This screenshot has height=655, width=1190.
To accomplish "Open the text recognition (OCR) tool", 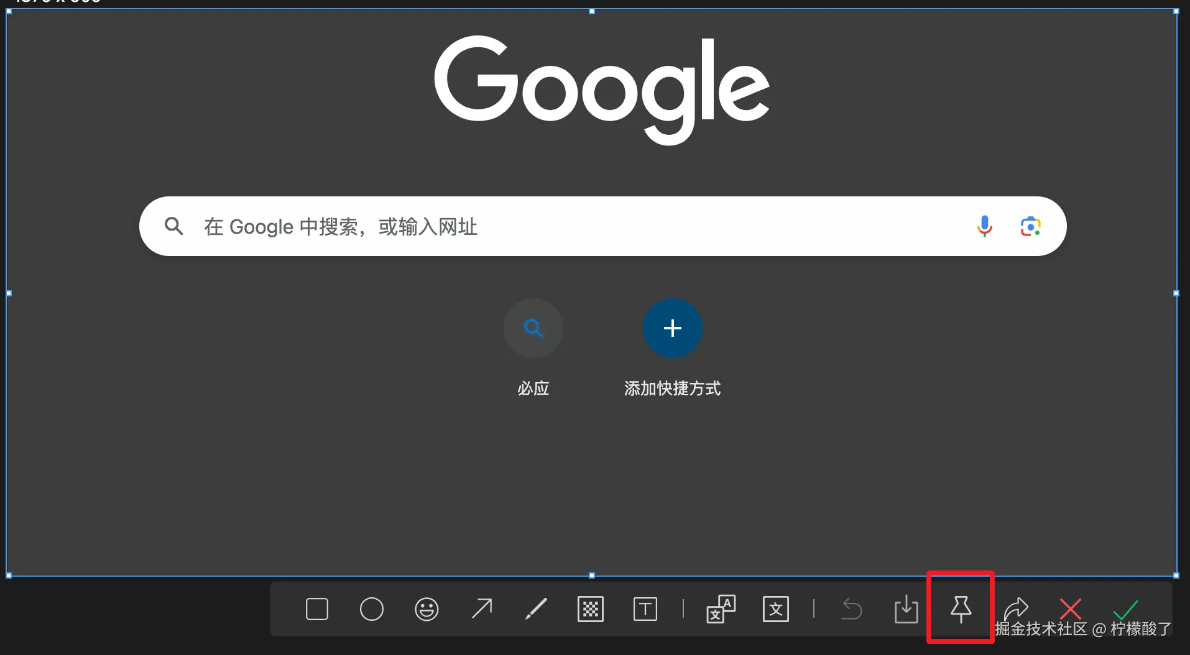I will (x=775, y=609).
